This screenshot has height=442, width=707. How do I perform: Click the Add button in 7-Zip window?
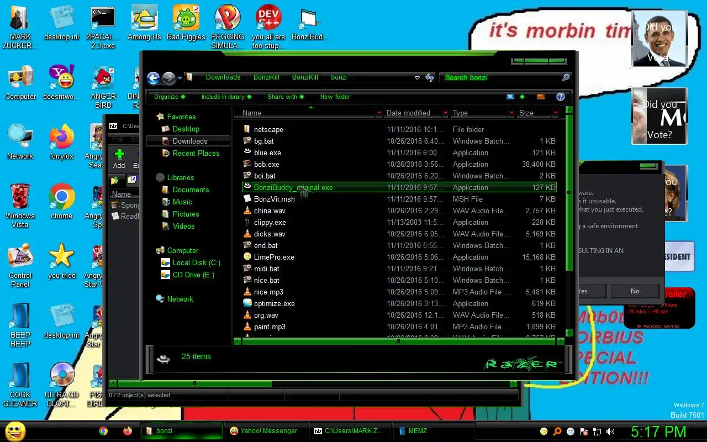(x=119, y=159)
